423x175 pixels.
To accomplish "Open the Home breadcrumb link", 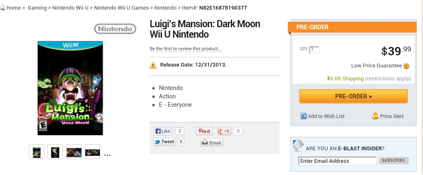I will [13, 8].
